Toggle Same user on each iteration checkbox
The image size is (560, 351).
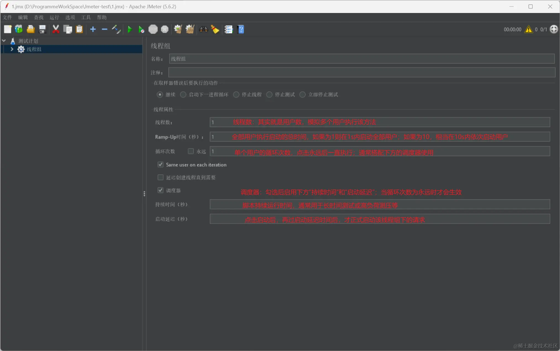click(x=161, y=165)
